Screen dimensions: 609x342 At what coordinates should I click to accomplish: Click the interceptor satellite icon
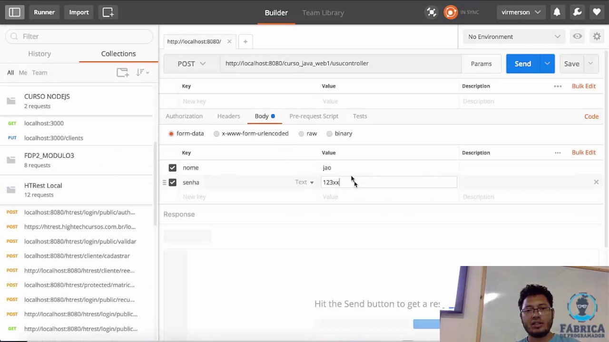432,12
